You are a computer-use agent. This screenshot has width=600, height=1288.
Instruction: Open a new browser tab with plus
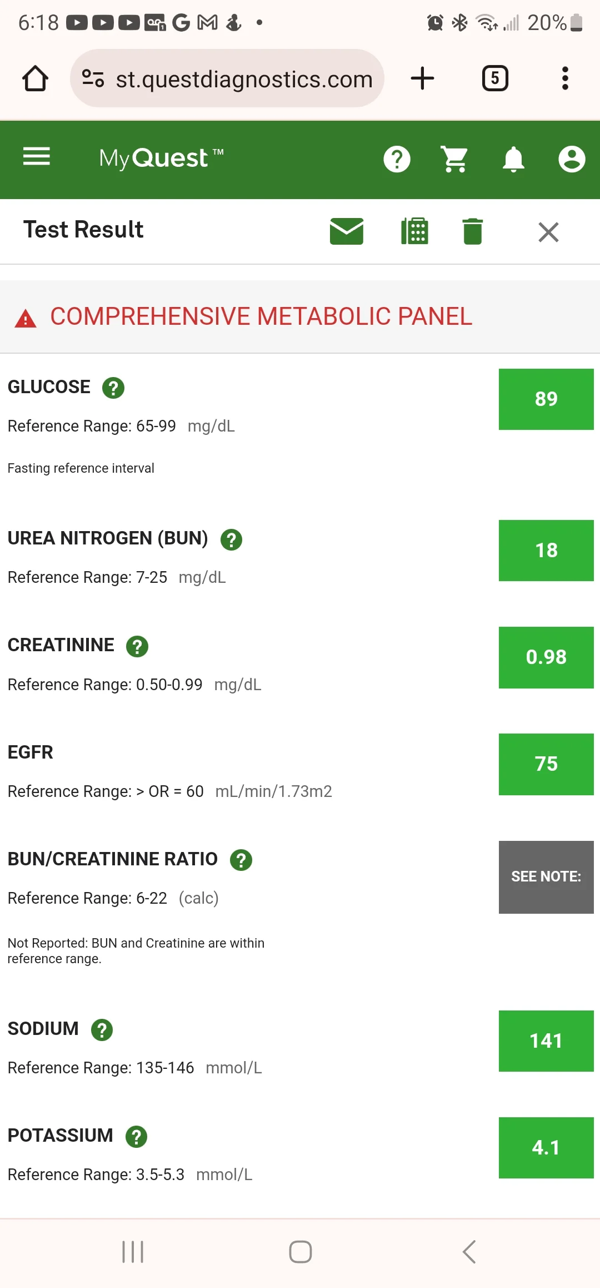(422, 78)
